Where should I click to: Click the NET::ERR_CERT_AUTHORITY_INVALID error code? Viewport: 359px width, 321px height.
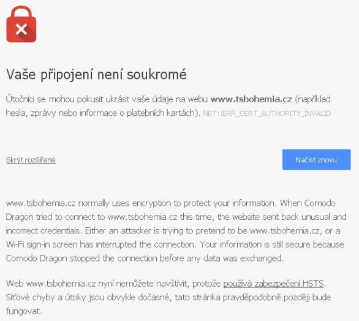click(267, 113)
